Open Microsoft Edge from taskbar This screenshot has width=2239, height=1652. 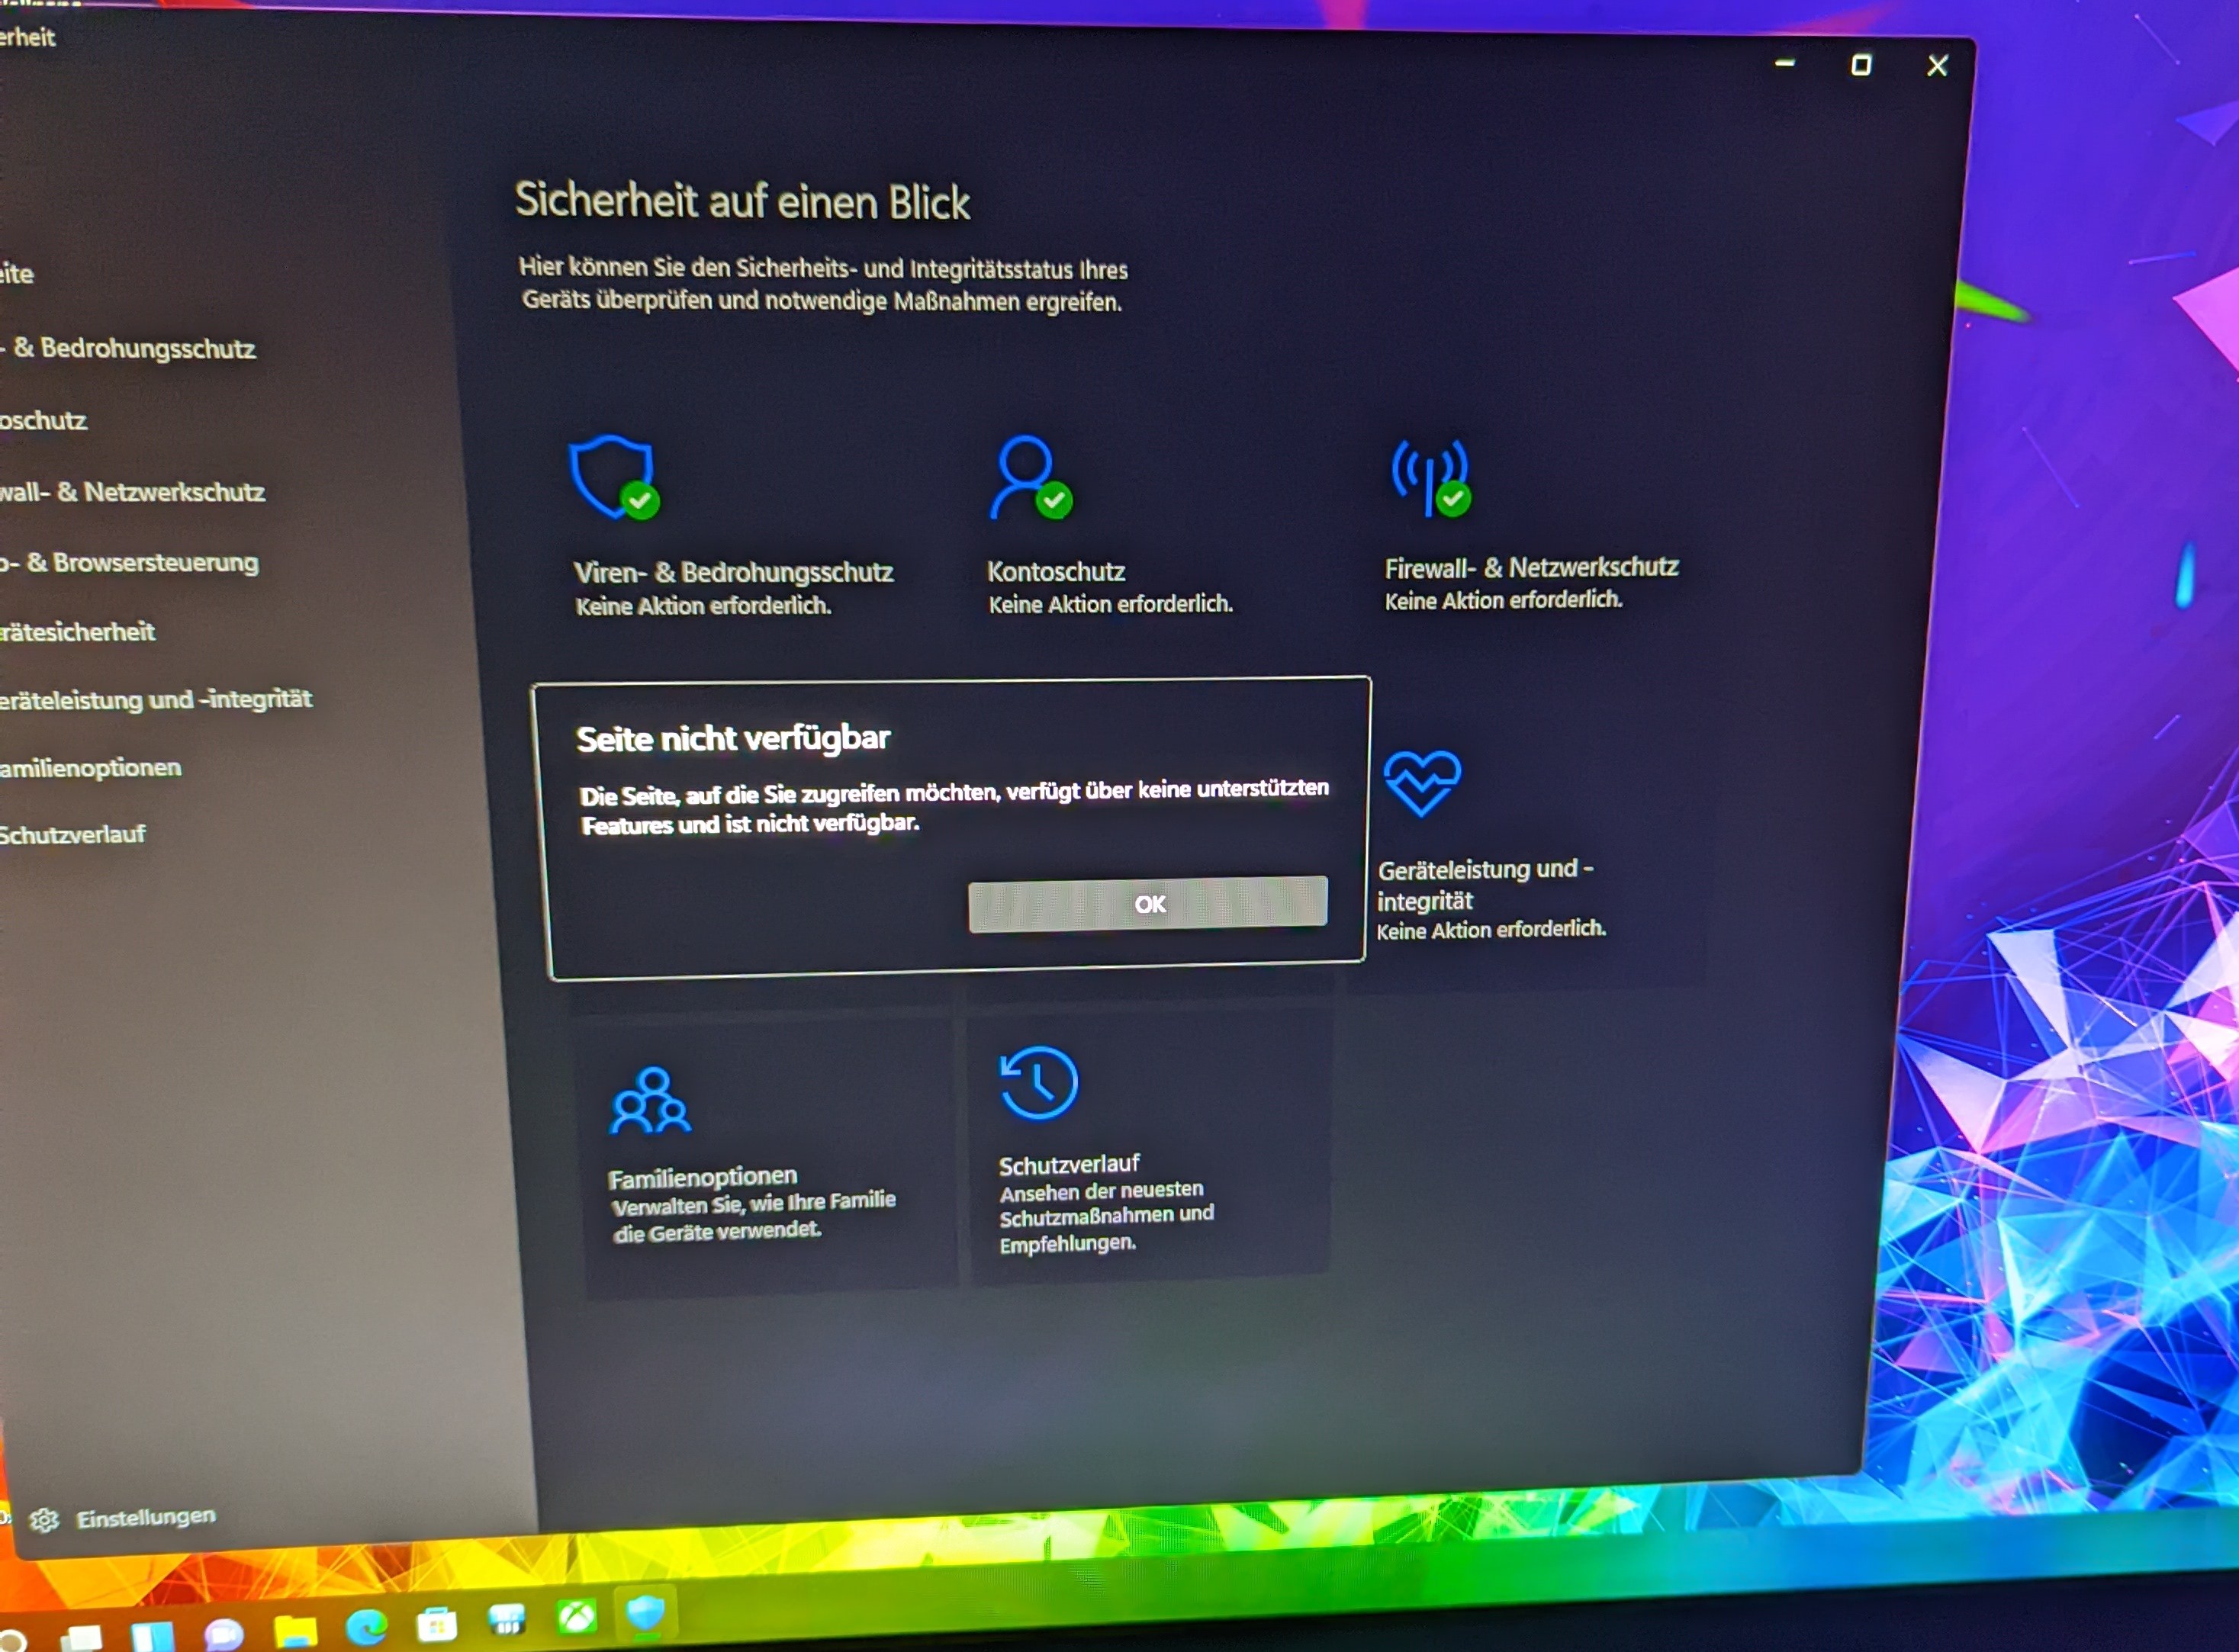coord(366,1627)
